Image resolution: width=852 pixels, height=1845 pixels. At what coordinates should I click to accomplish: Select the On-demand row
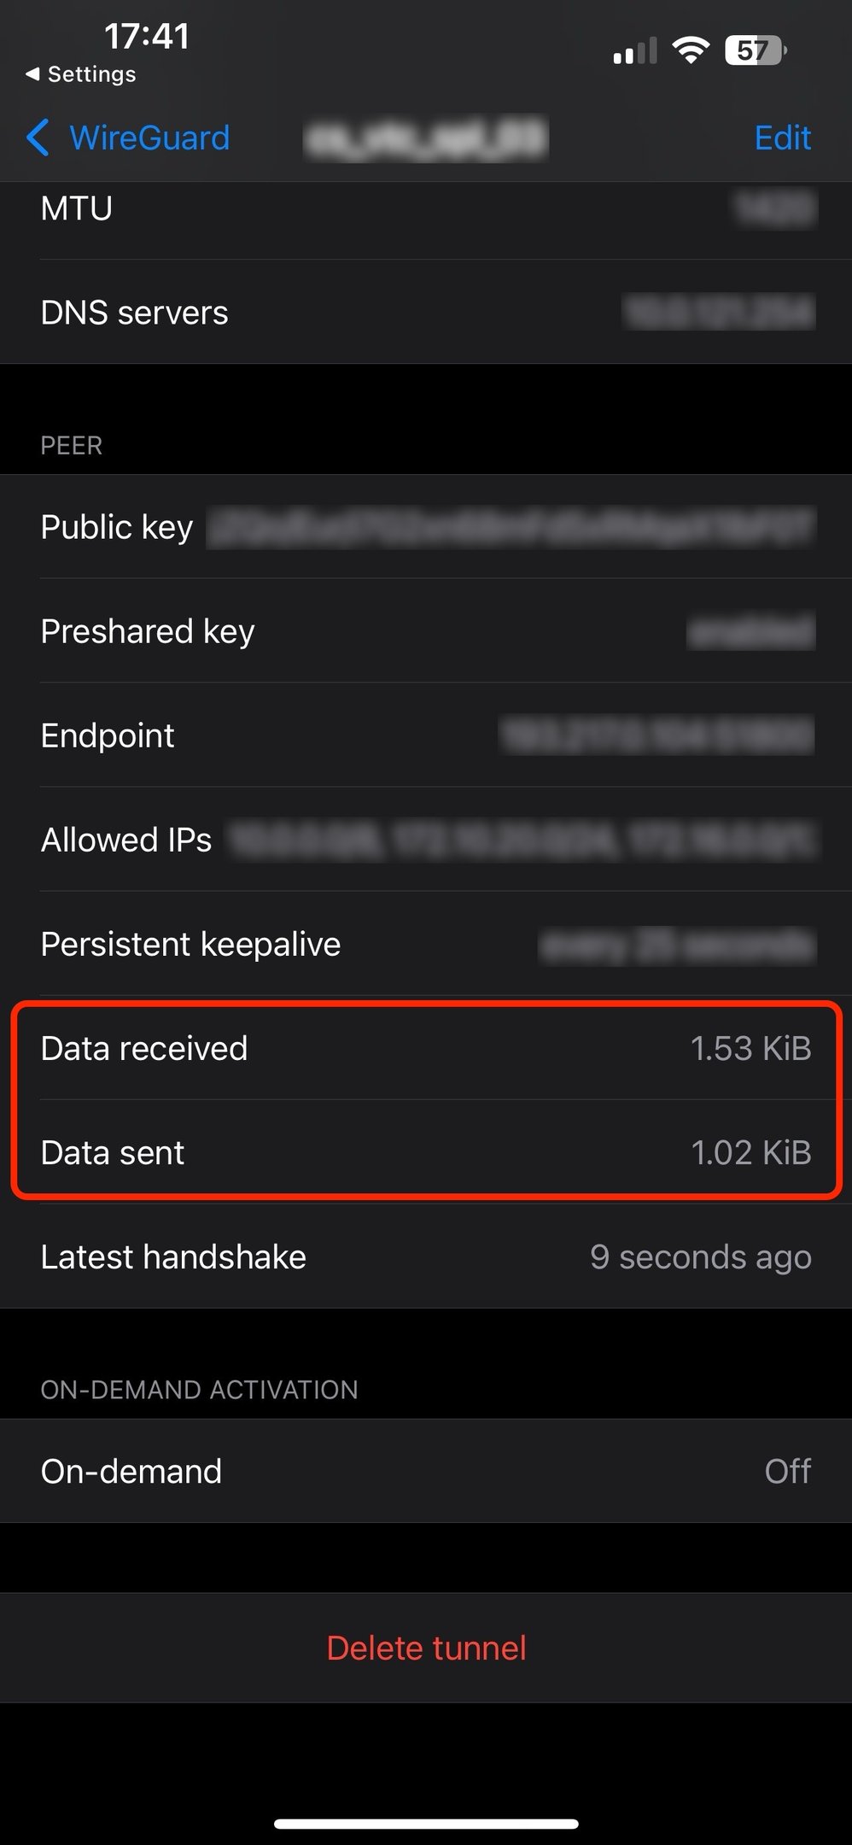coord(426,1471)
